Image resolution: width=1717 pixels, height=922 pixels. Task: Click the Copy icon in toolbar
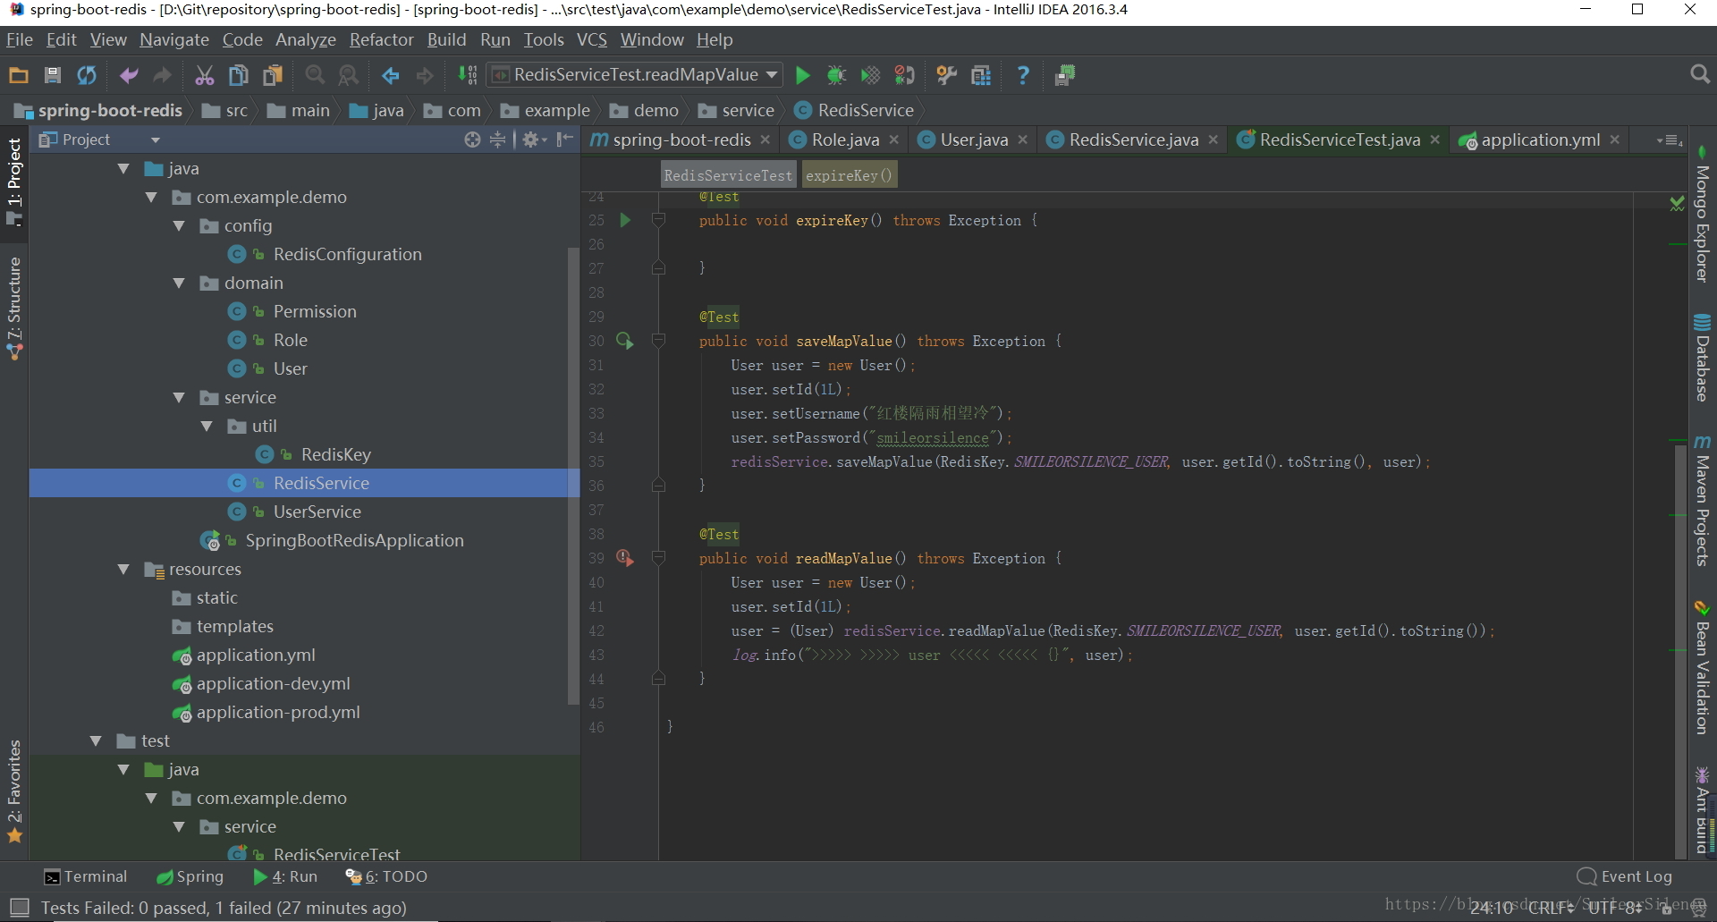[x=239, y=76]
